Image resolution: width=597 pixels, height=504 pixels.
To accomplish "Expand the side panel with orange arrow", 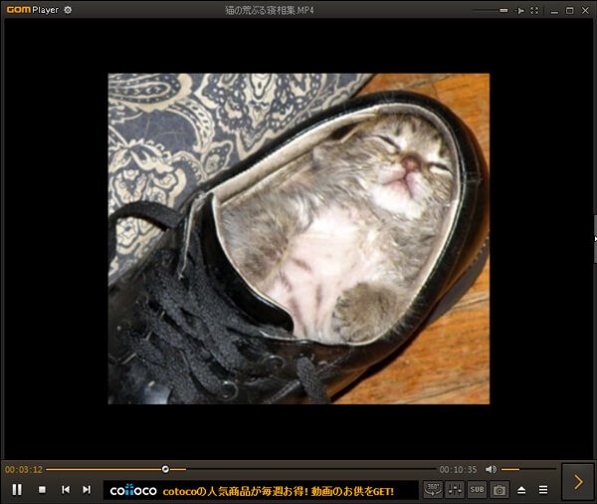I will click(x=578, y=482).
